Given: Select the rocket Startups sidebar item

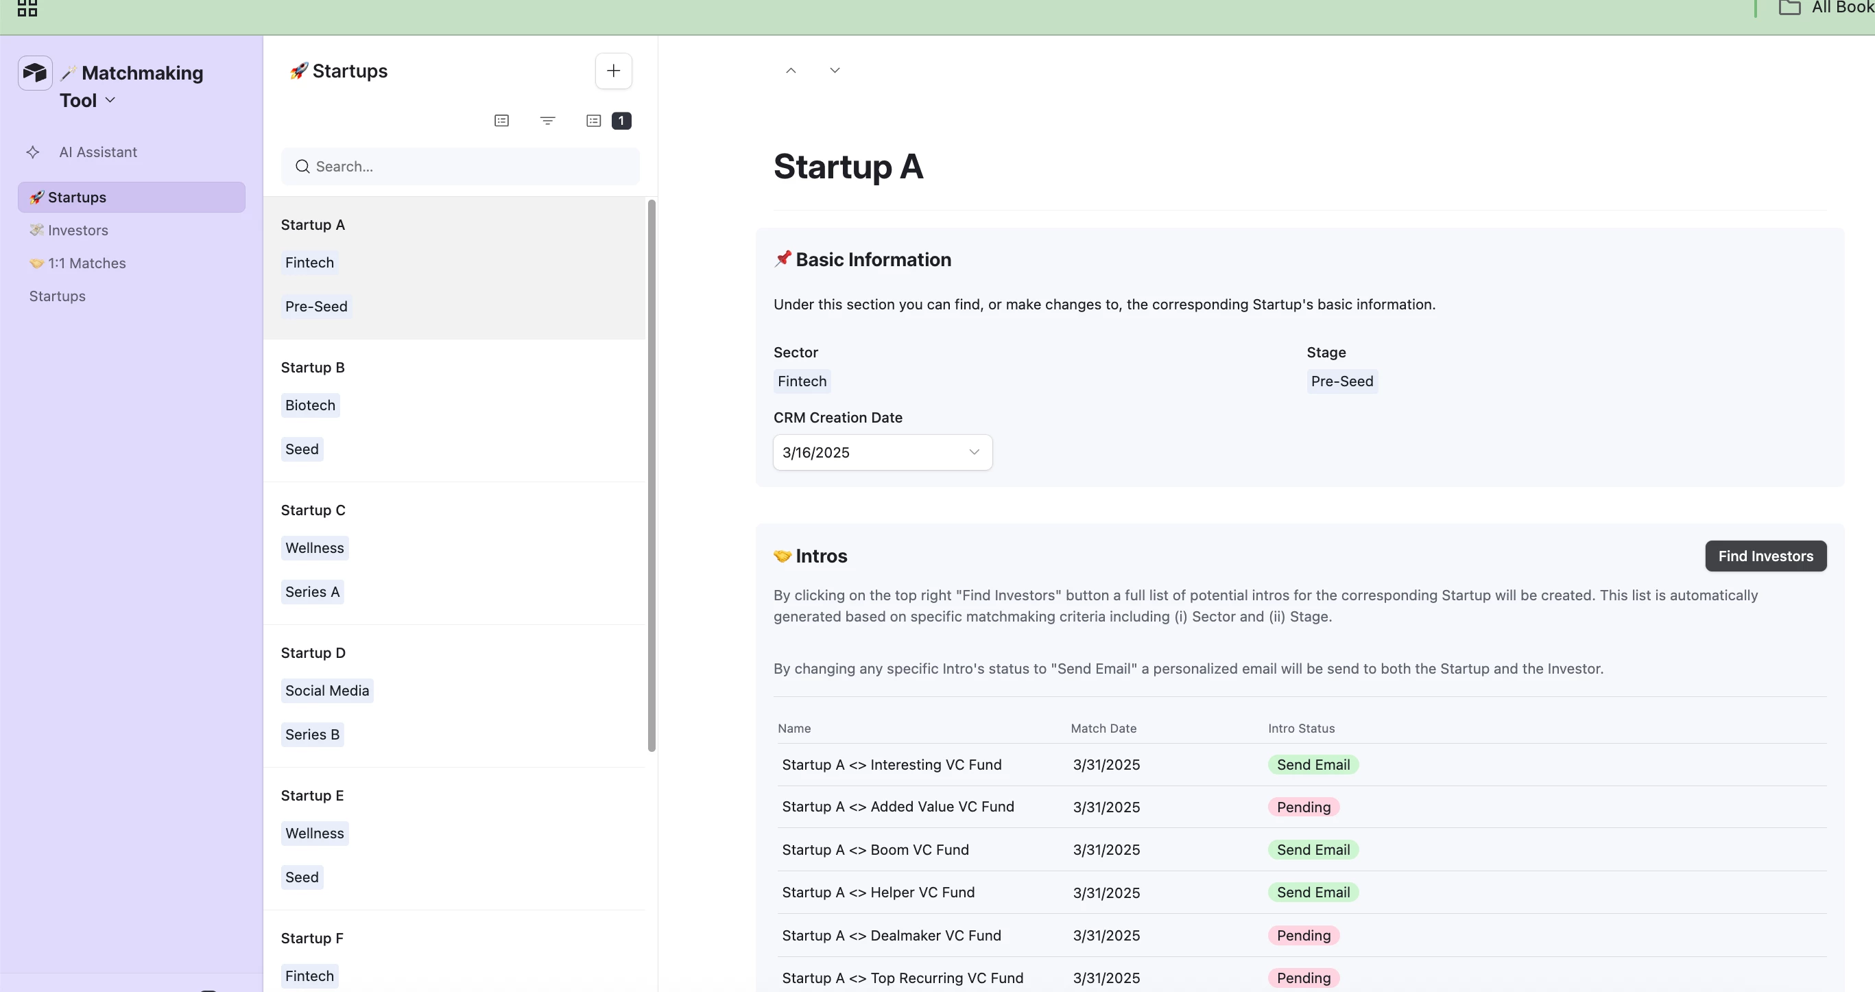Looking at the screenshot, I should coord(131,198).
